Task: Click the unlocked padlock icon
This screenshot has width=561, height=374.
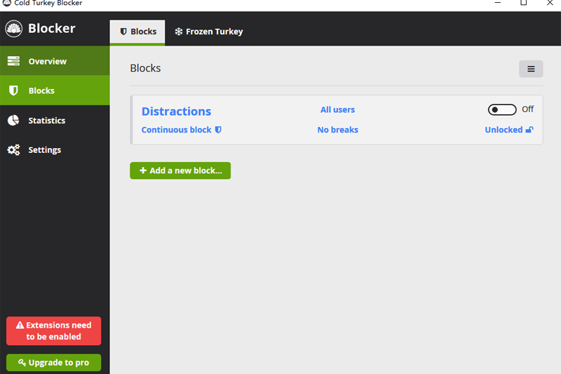Action: point(529,130)
